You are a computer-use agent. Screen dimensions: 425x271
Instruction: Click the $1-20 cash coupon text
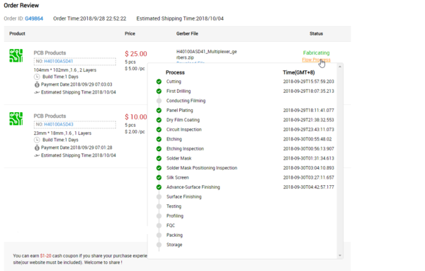45,256
